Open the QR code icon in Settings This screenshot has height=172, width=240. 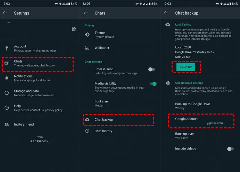pos(74,29)
